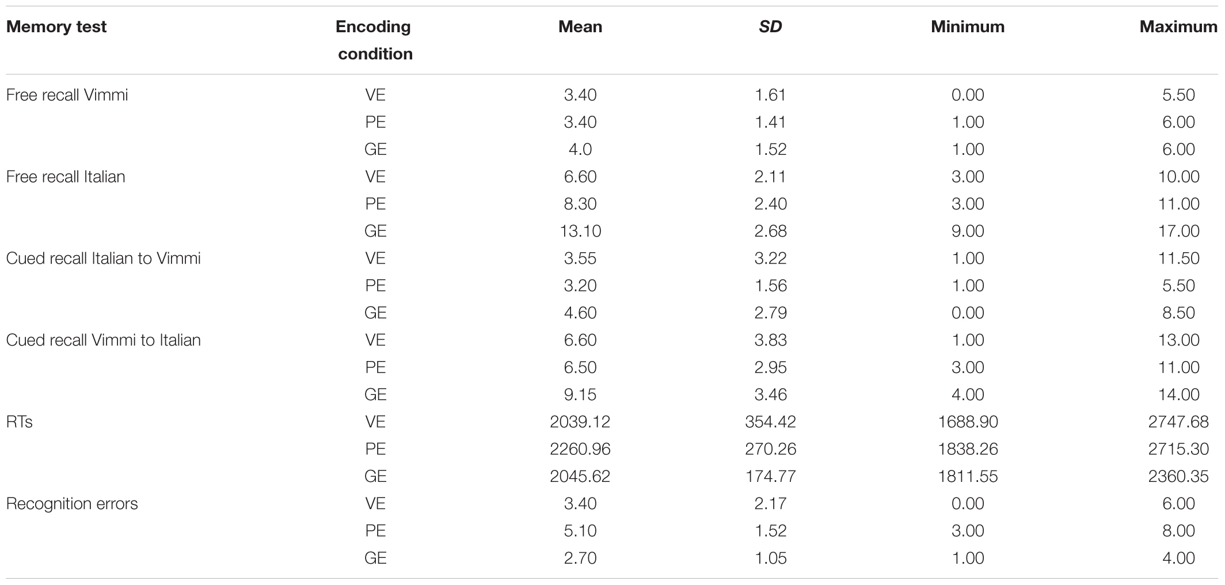
Task: Select the mean value 9.15
Action: tap(580, 394)
